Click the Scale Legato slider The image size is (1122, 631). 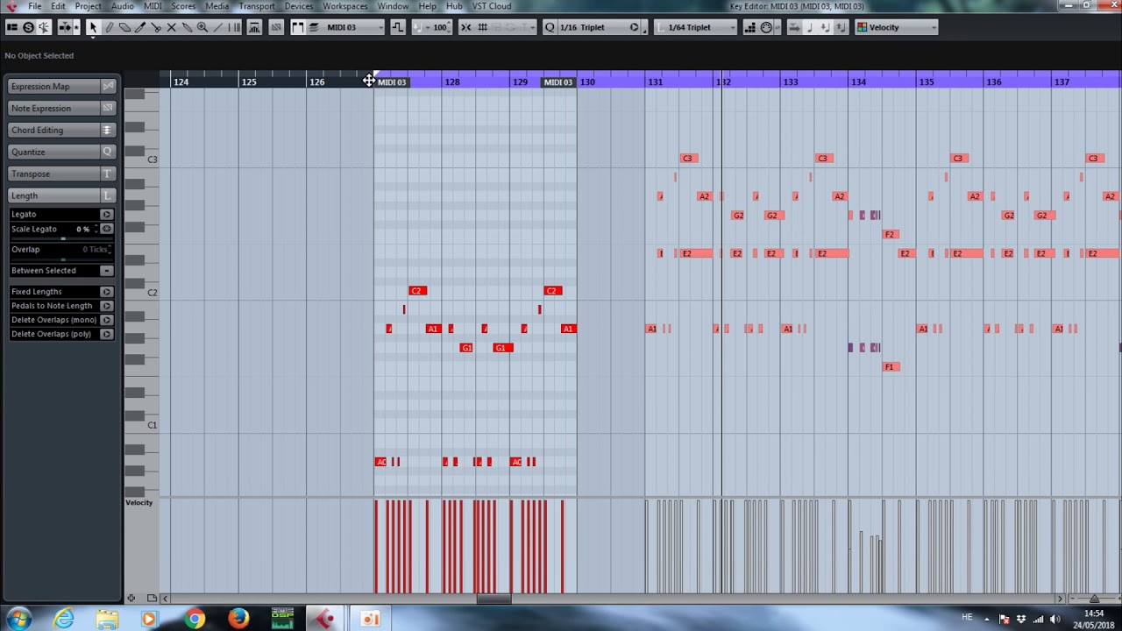(x=61, y=238)
